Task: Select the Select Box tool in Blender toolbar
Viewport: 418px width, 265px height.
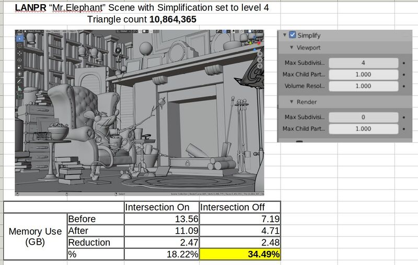Action: tap(20, 39)
